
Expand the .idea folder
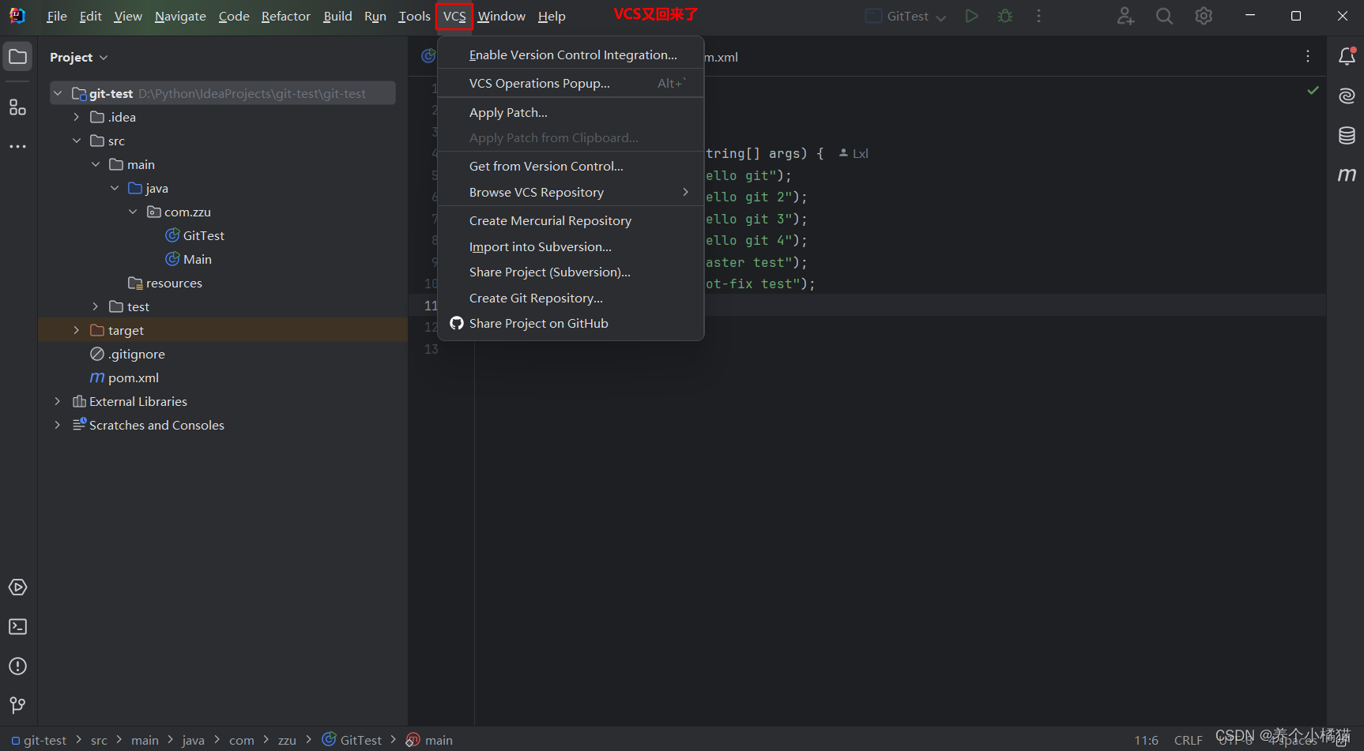pyautogui.click(x=77, y=117)
